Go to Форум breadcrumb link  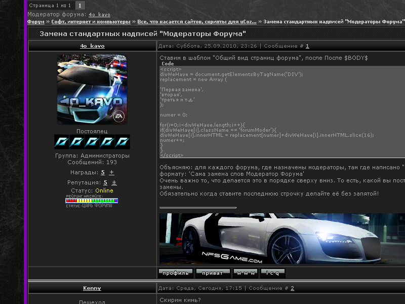35,22
